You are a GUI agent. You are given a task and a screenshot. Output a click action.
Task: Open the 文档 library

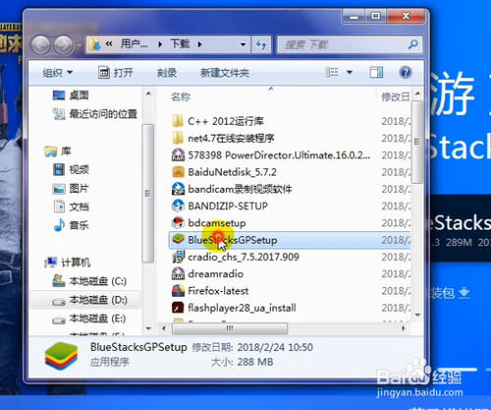coord(79,206)
